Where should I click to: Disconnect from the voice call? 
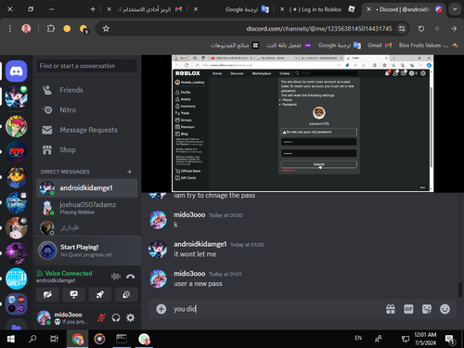(131, 277)
